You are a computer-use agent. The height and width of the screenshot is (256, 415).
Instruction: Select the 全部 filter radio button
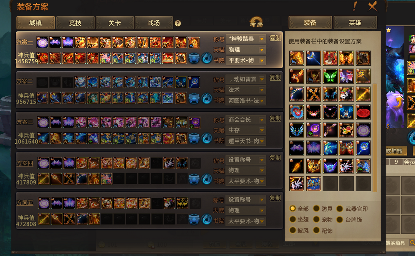coord(292,209)
